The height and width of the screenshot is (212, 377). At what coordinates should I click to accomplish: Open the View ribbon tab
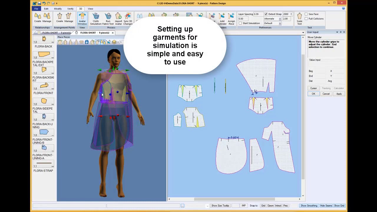(x=90, y=9)
